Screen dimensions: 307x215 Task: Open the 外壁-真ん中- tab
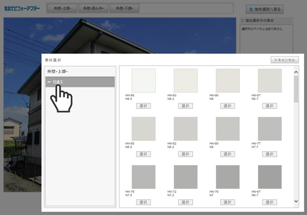click(93, 9)
